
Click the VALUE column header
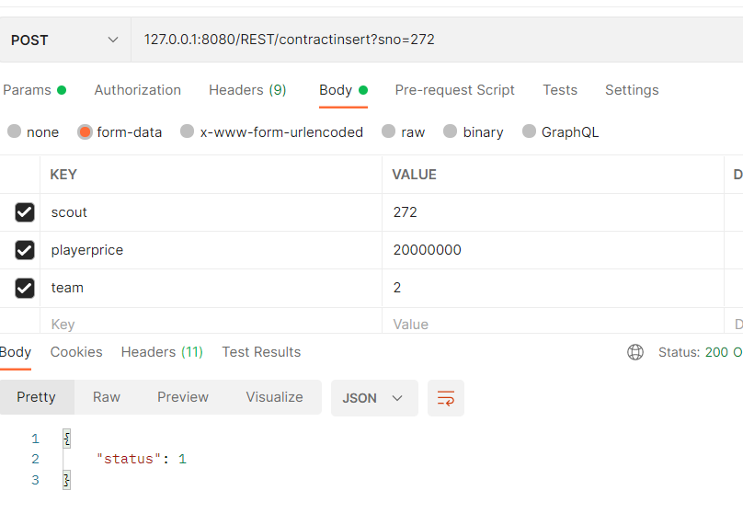point(414,175)
